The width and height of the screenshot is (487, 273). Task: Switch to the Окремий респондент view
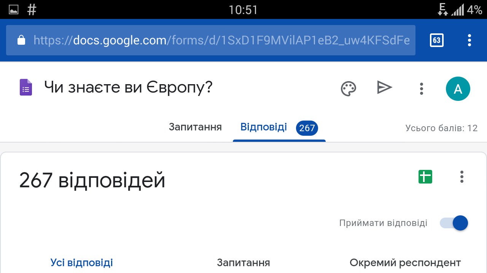click(405, 262)
